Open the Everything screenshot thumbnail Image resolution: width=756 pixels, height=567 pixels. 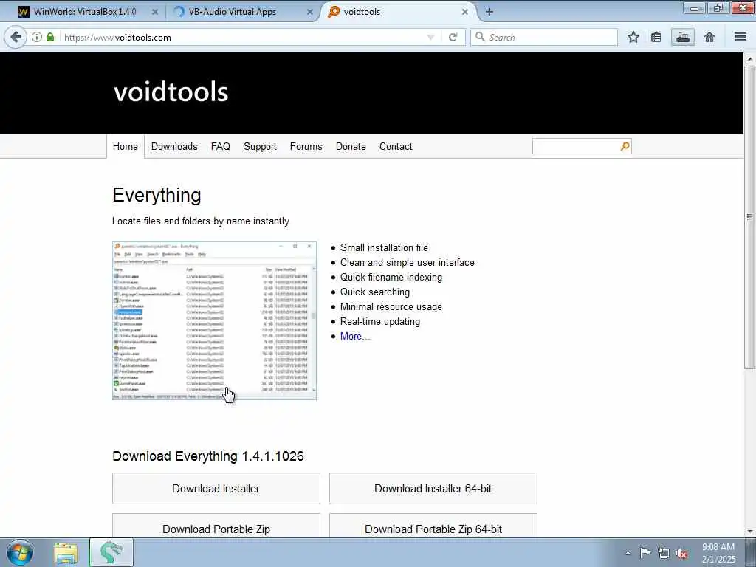[215, 320]
